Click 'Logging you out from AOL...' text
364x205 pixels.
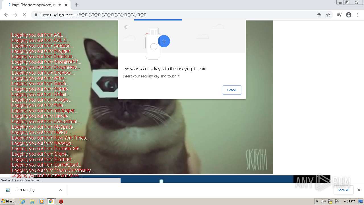(39, 35)
